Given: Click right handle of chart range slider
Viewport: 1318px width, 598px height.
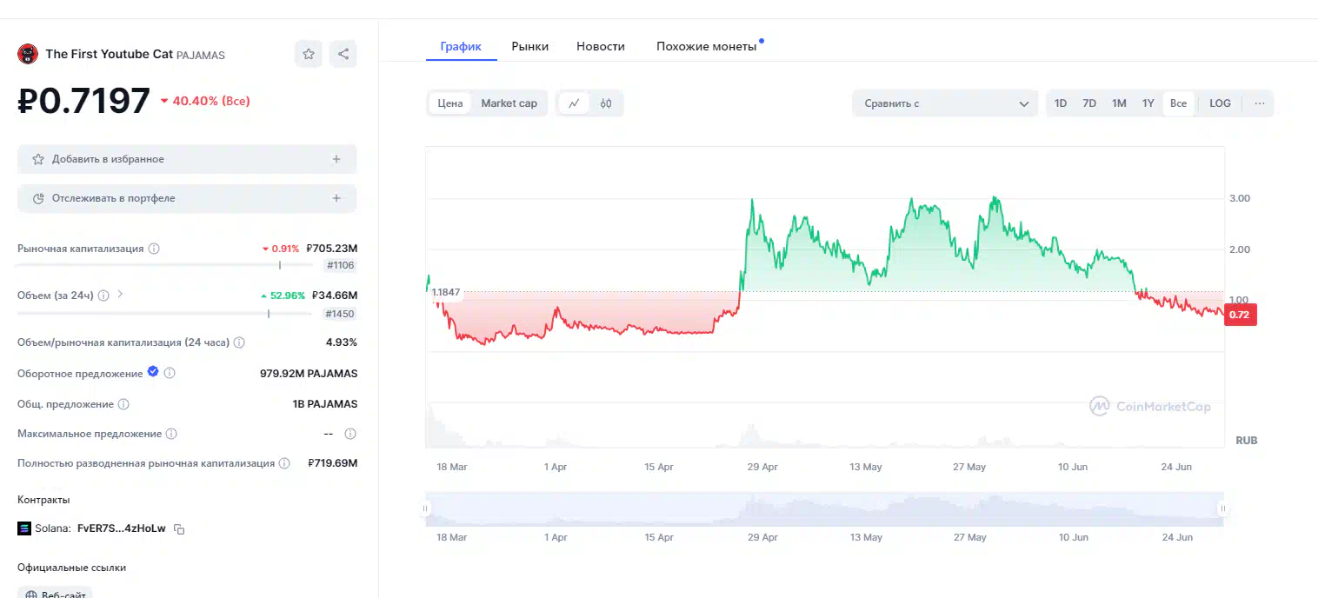Looking at the screenshot, I should (x=1223, y=509).
